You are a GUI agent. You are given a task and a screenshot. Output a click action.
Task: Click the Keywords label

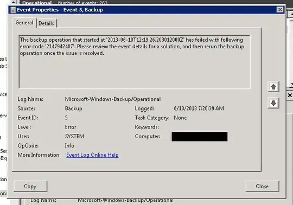point(147,127)
